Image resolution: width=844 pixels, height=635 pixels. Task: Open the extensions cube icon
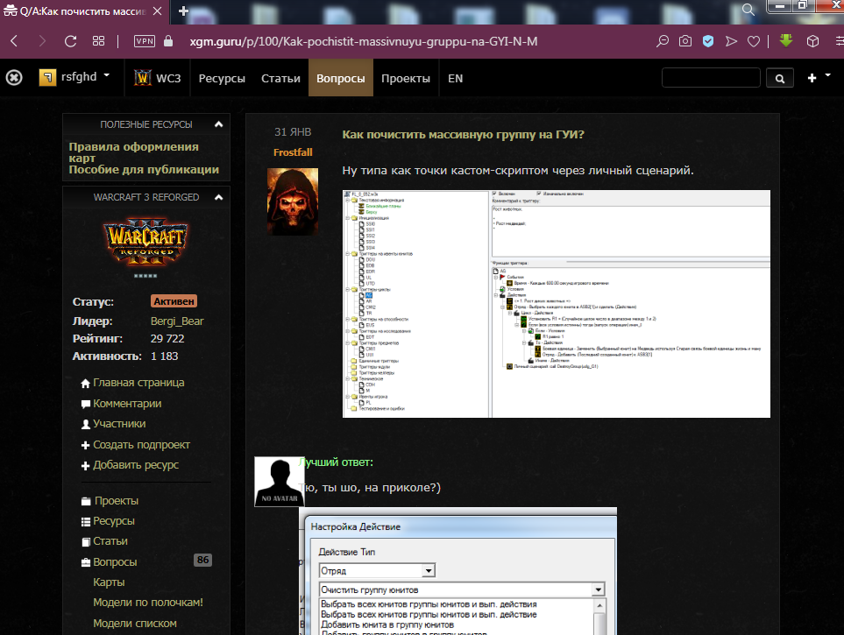(812, 41)
